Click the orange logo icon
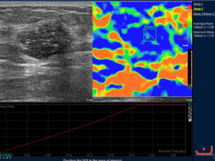The width and height of the screenshot is (215, 161). 204,150
